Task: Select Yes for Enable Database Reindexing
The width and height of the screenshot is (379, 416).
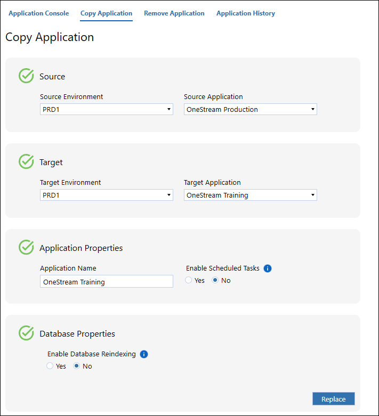Action: point(50,366)
